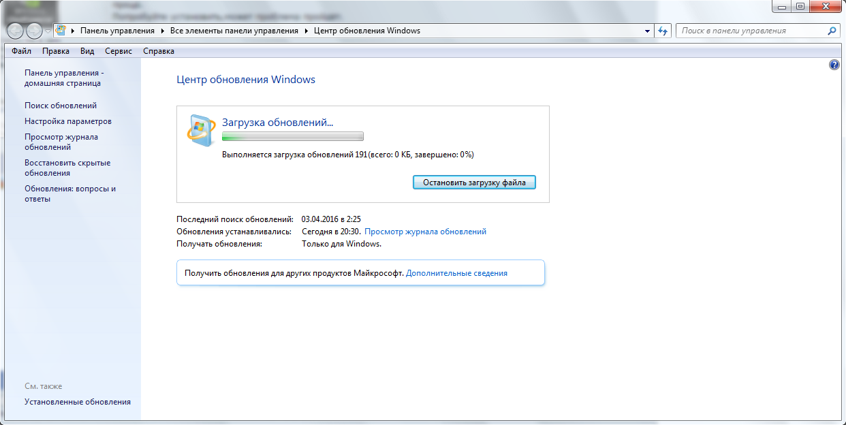Open the Вид menu
This screenshot has width=846, height=425.
pos(87,51)
